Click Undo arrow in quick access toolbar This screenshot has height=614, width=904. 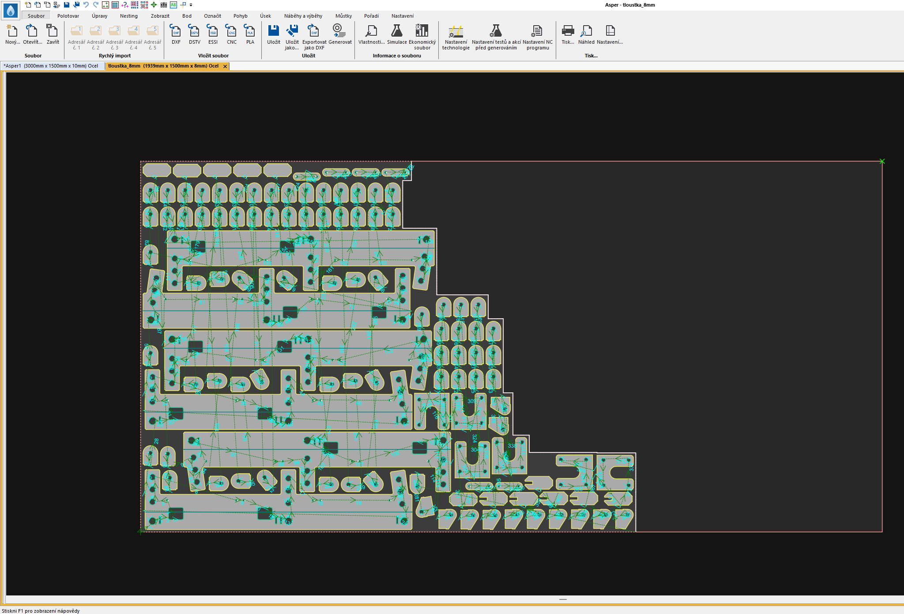click(x=86, y=5)
